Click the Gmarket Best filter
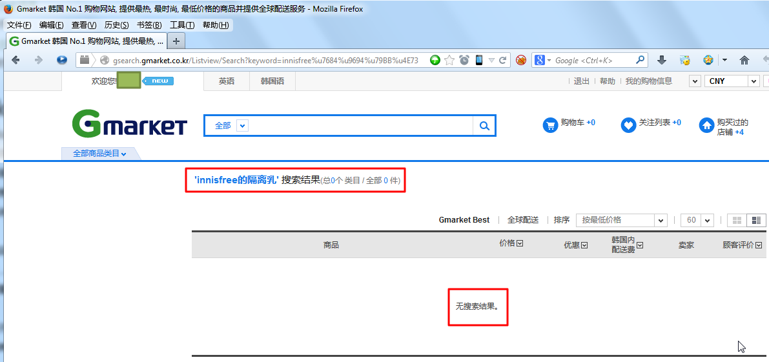Screen dimensions: 769x362 (464, 220)
